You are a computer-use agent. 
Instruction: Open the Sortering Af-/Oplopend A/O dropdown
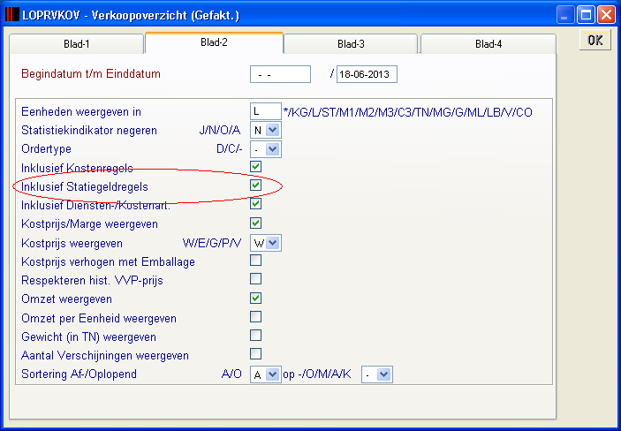click(266, 374)
